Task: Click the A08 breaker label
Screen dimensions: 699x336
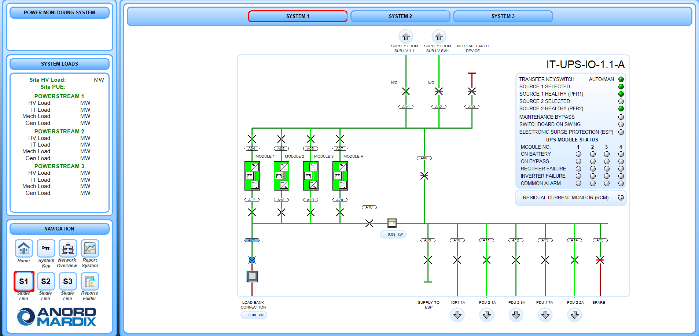Action: [x=424, y=158]
